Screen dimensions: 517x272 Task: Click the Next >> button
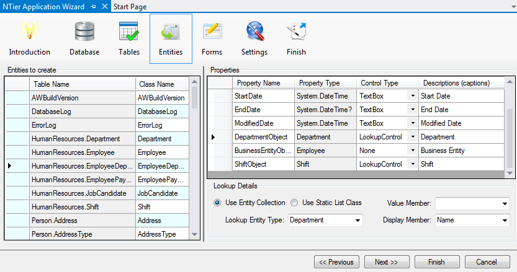pyautogui.click(x=387, y=262)
